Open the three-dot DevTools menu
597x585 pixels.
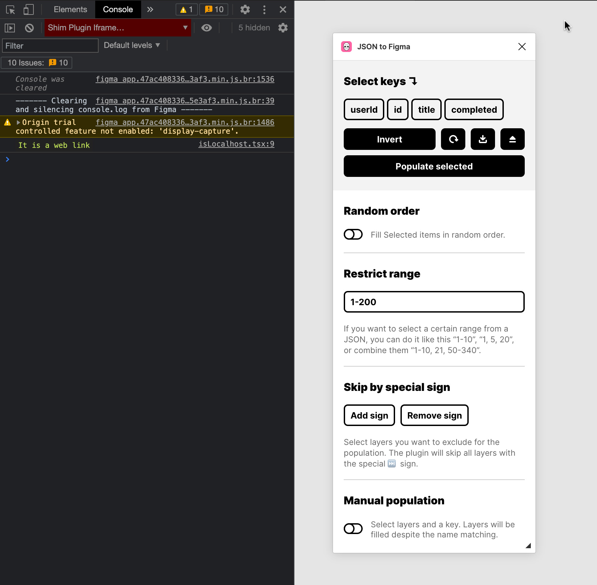[x=264, y=9]
